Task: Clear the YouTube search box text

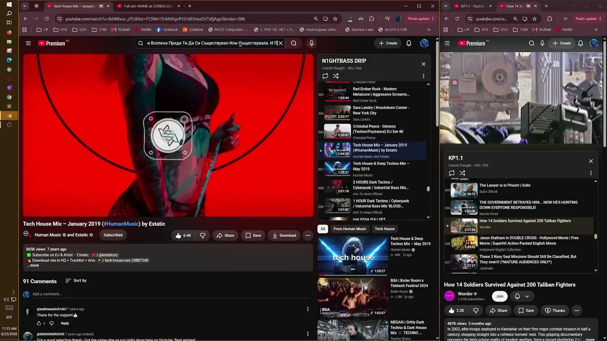Action: tap(280, 43)
